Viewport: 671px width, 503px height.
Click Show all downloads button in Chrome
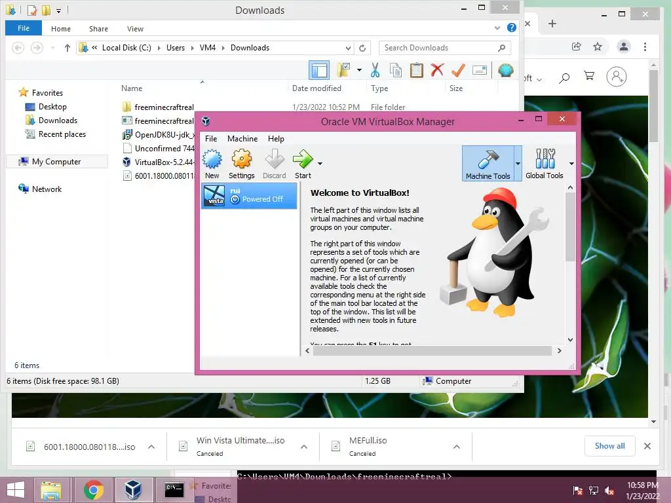[610, 446]
